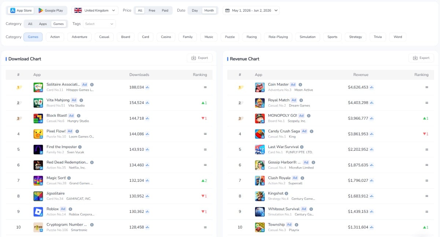Viewport: 440px width, 237px height.
Task: Set Category toggle to Games
Action: coord(59,24)
